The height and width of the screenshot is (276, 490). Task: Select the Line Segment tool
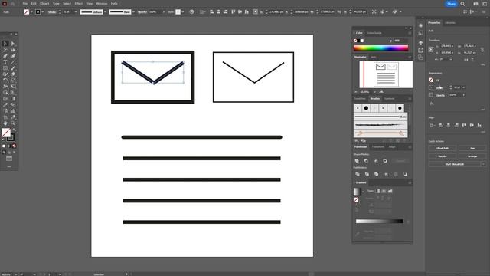pos(13,62)
